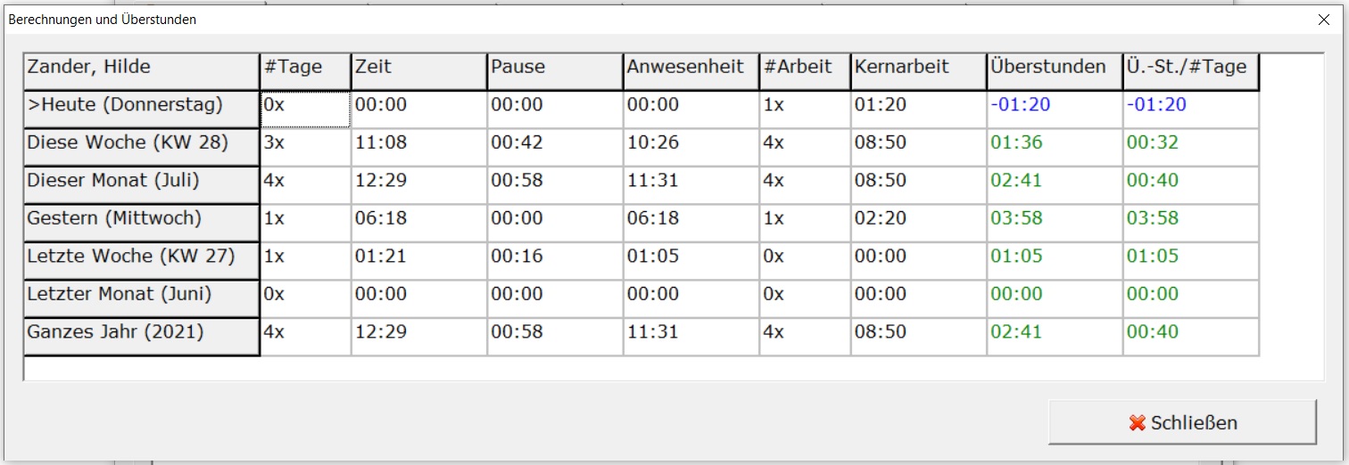1349x465 pixels.
Task: Select the Überstunden column header
Action: (1055, 71)
